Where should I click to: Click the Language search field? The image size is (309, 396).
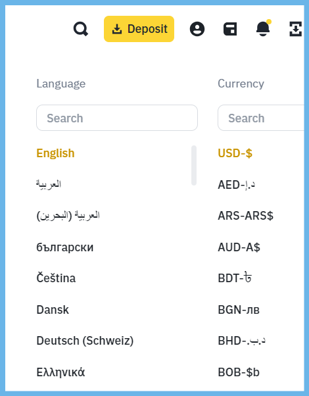(117, 118)
